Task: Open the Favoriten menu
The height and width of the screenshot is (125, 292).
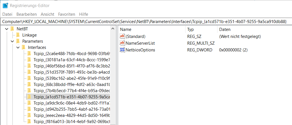Action: (67, 14)
